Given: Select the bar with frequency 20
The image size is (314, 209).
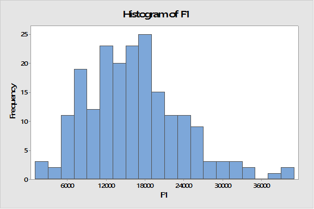Looking at the screenshot, I should pos(119,121).
